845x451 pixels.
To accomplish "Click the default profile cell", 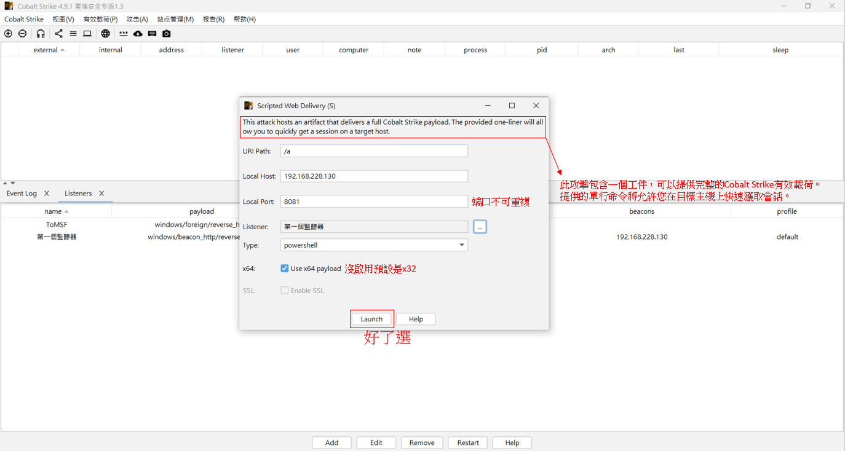I will point(787,237).
